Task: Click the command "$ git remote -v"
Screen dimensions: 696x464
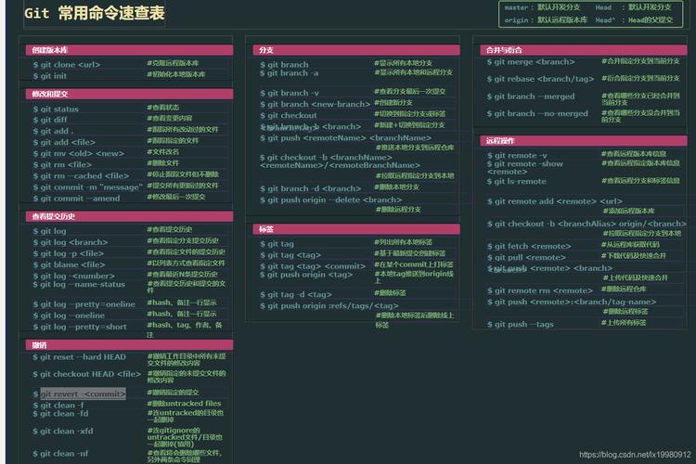Action: point(517,155)
